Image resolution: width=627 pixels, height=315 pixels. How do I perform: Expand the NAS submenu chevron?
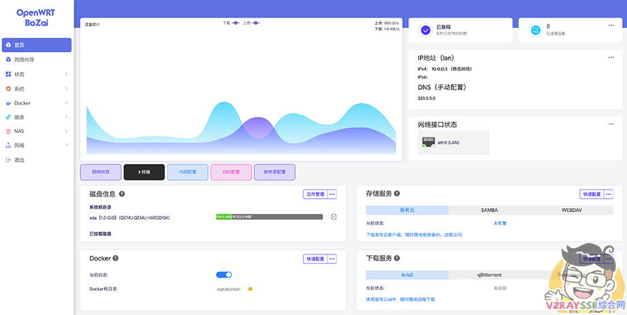(66, 131)
